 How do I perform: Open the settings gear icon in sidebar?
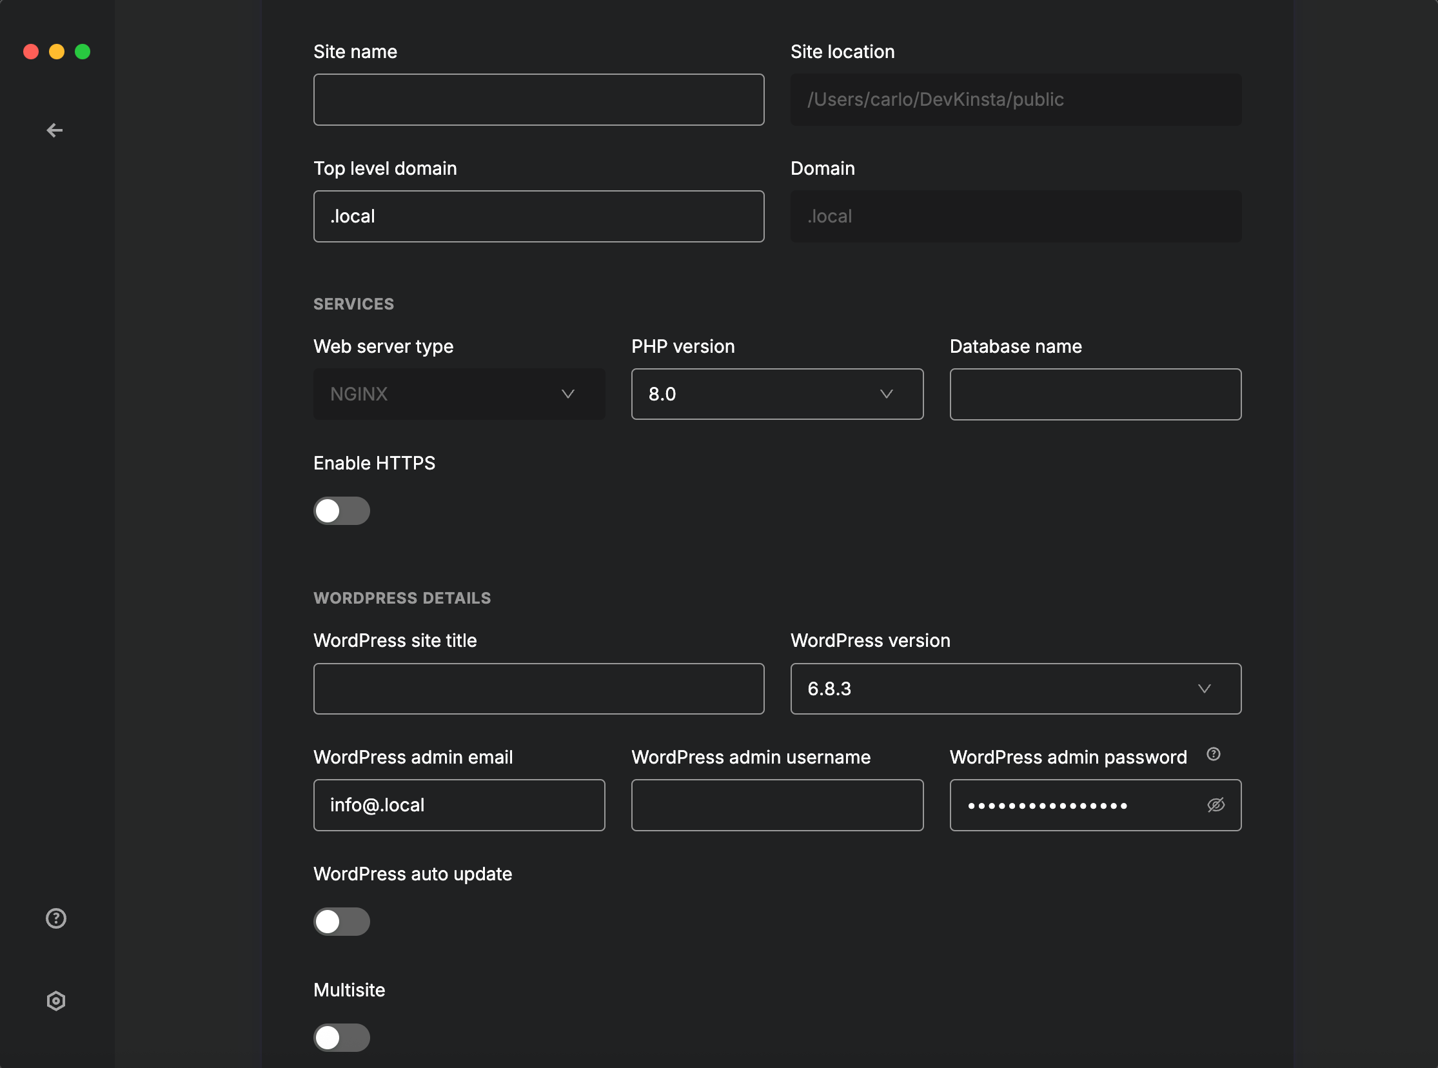click(56, 1001)
